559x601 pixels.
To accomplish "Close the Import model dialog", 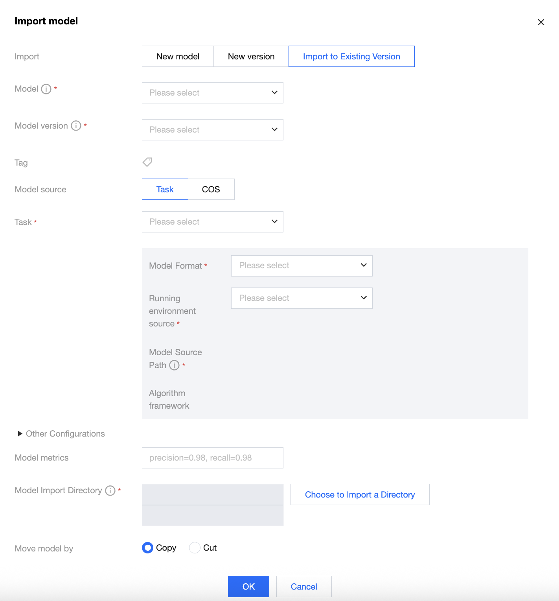I will tap(541, 22).
